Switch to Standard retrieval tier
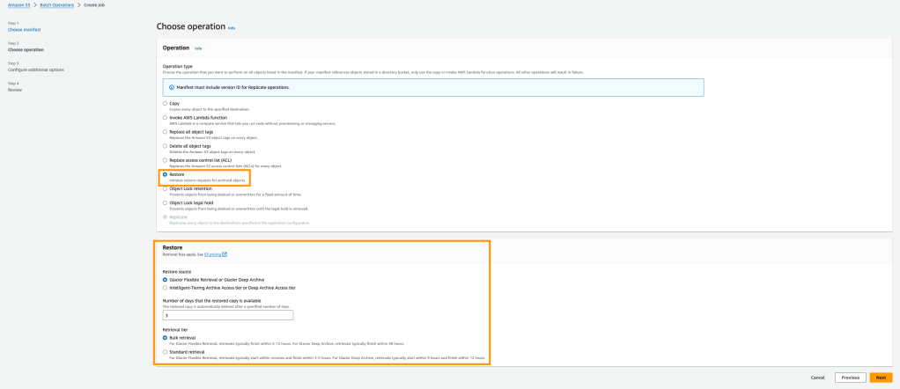 (165, 351)
